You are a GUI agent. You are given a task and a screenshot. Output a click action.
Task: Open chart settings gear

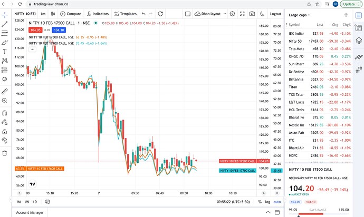232,14
